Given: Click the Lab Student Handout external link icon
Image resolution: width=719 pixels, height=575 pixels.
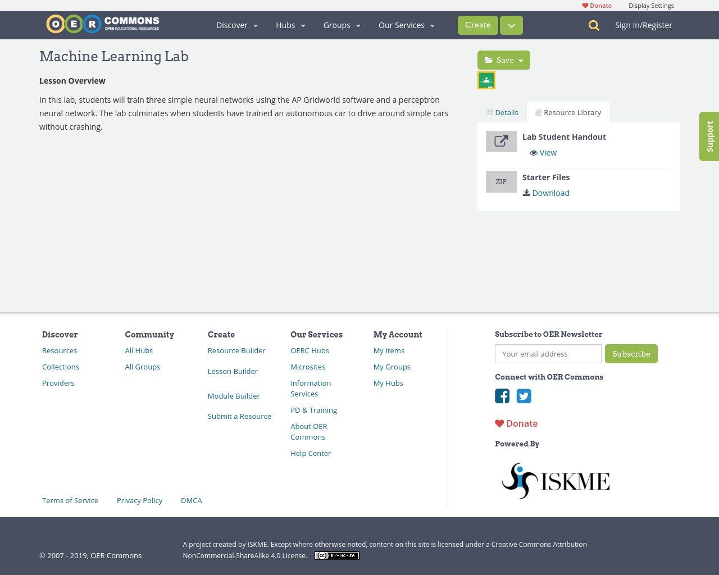Looking at the screenshot, I should pyautogui.click(x=501, y=142).
